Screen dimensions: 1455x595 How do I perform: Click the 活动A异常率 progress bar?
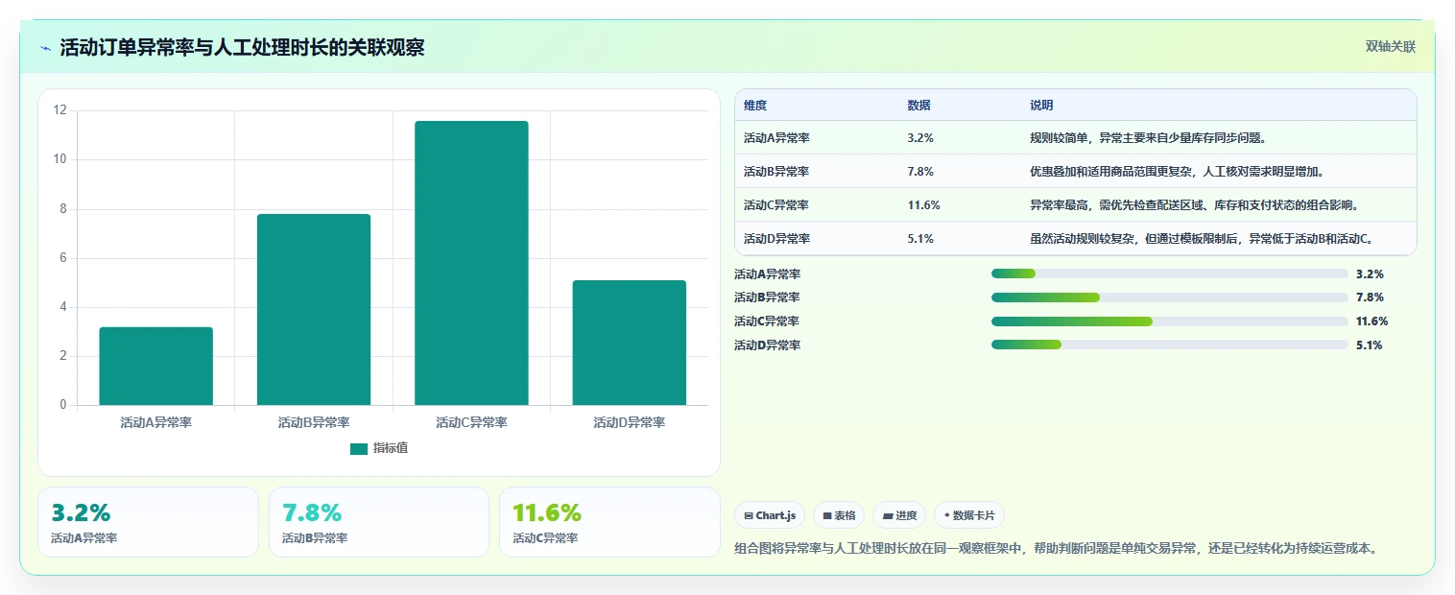click(x=1170, y=274)
